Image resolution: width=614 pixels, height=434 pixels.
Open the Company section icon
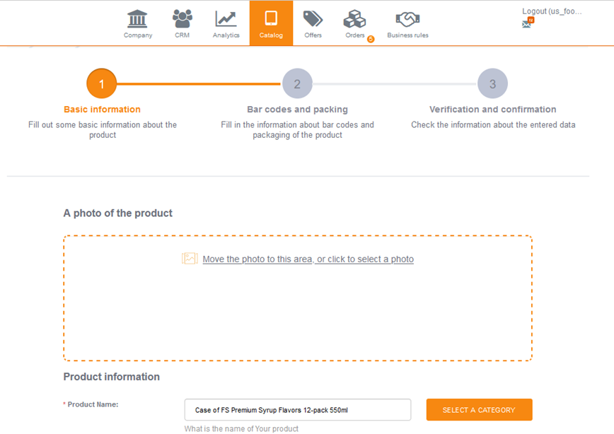coord(137,19)
